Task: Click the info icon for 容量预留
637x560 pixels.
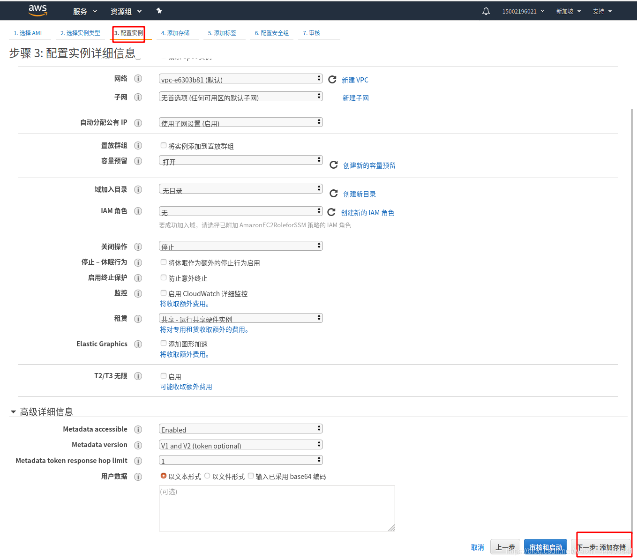Action: [x=138, y=161]
